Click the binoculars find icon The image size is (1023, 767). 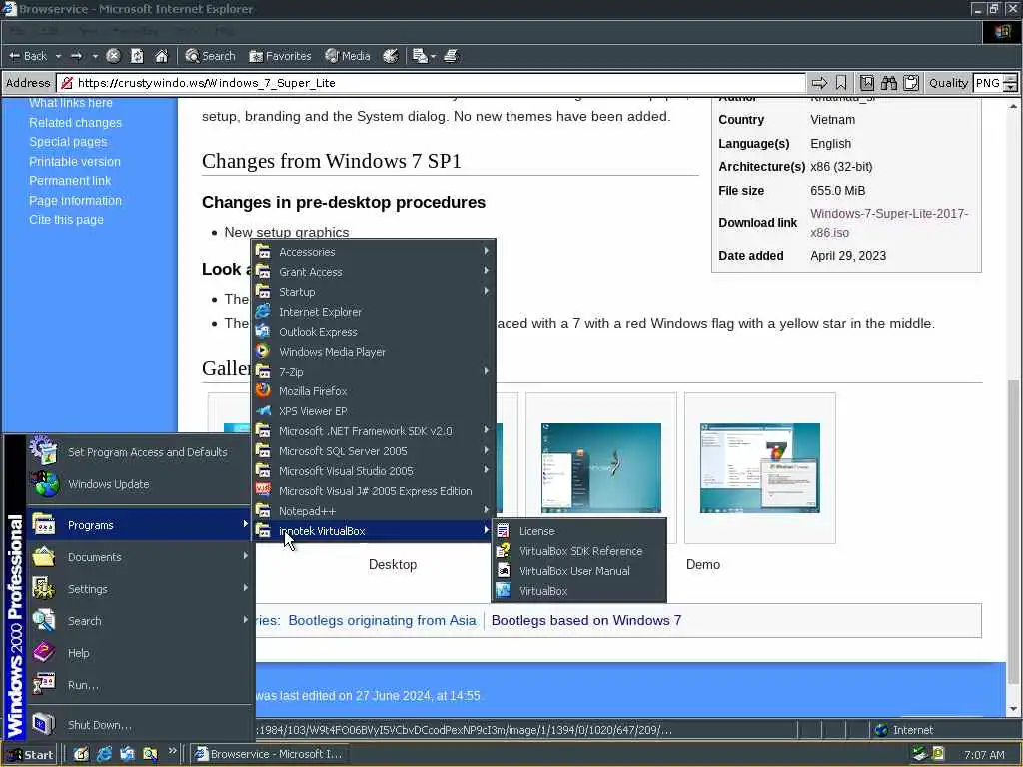(888, 83)
